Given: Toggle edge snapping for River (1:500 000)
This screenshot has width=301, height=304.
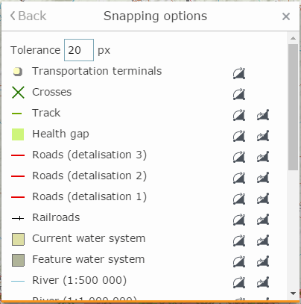Looking at the screenshot, I should [x=263, y=282].
